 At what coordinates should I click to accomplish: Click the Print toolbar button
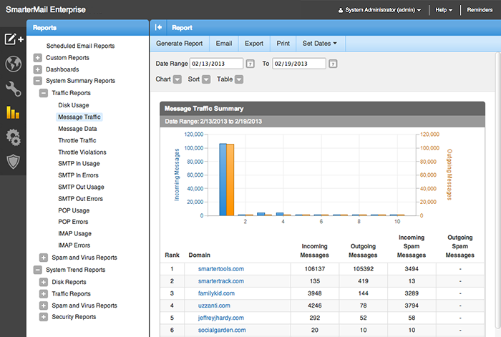pyautogui.click(x=283, y=44)
